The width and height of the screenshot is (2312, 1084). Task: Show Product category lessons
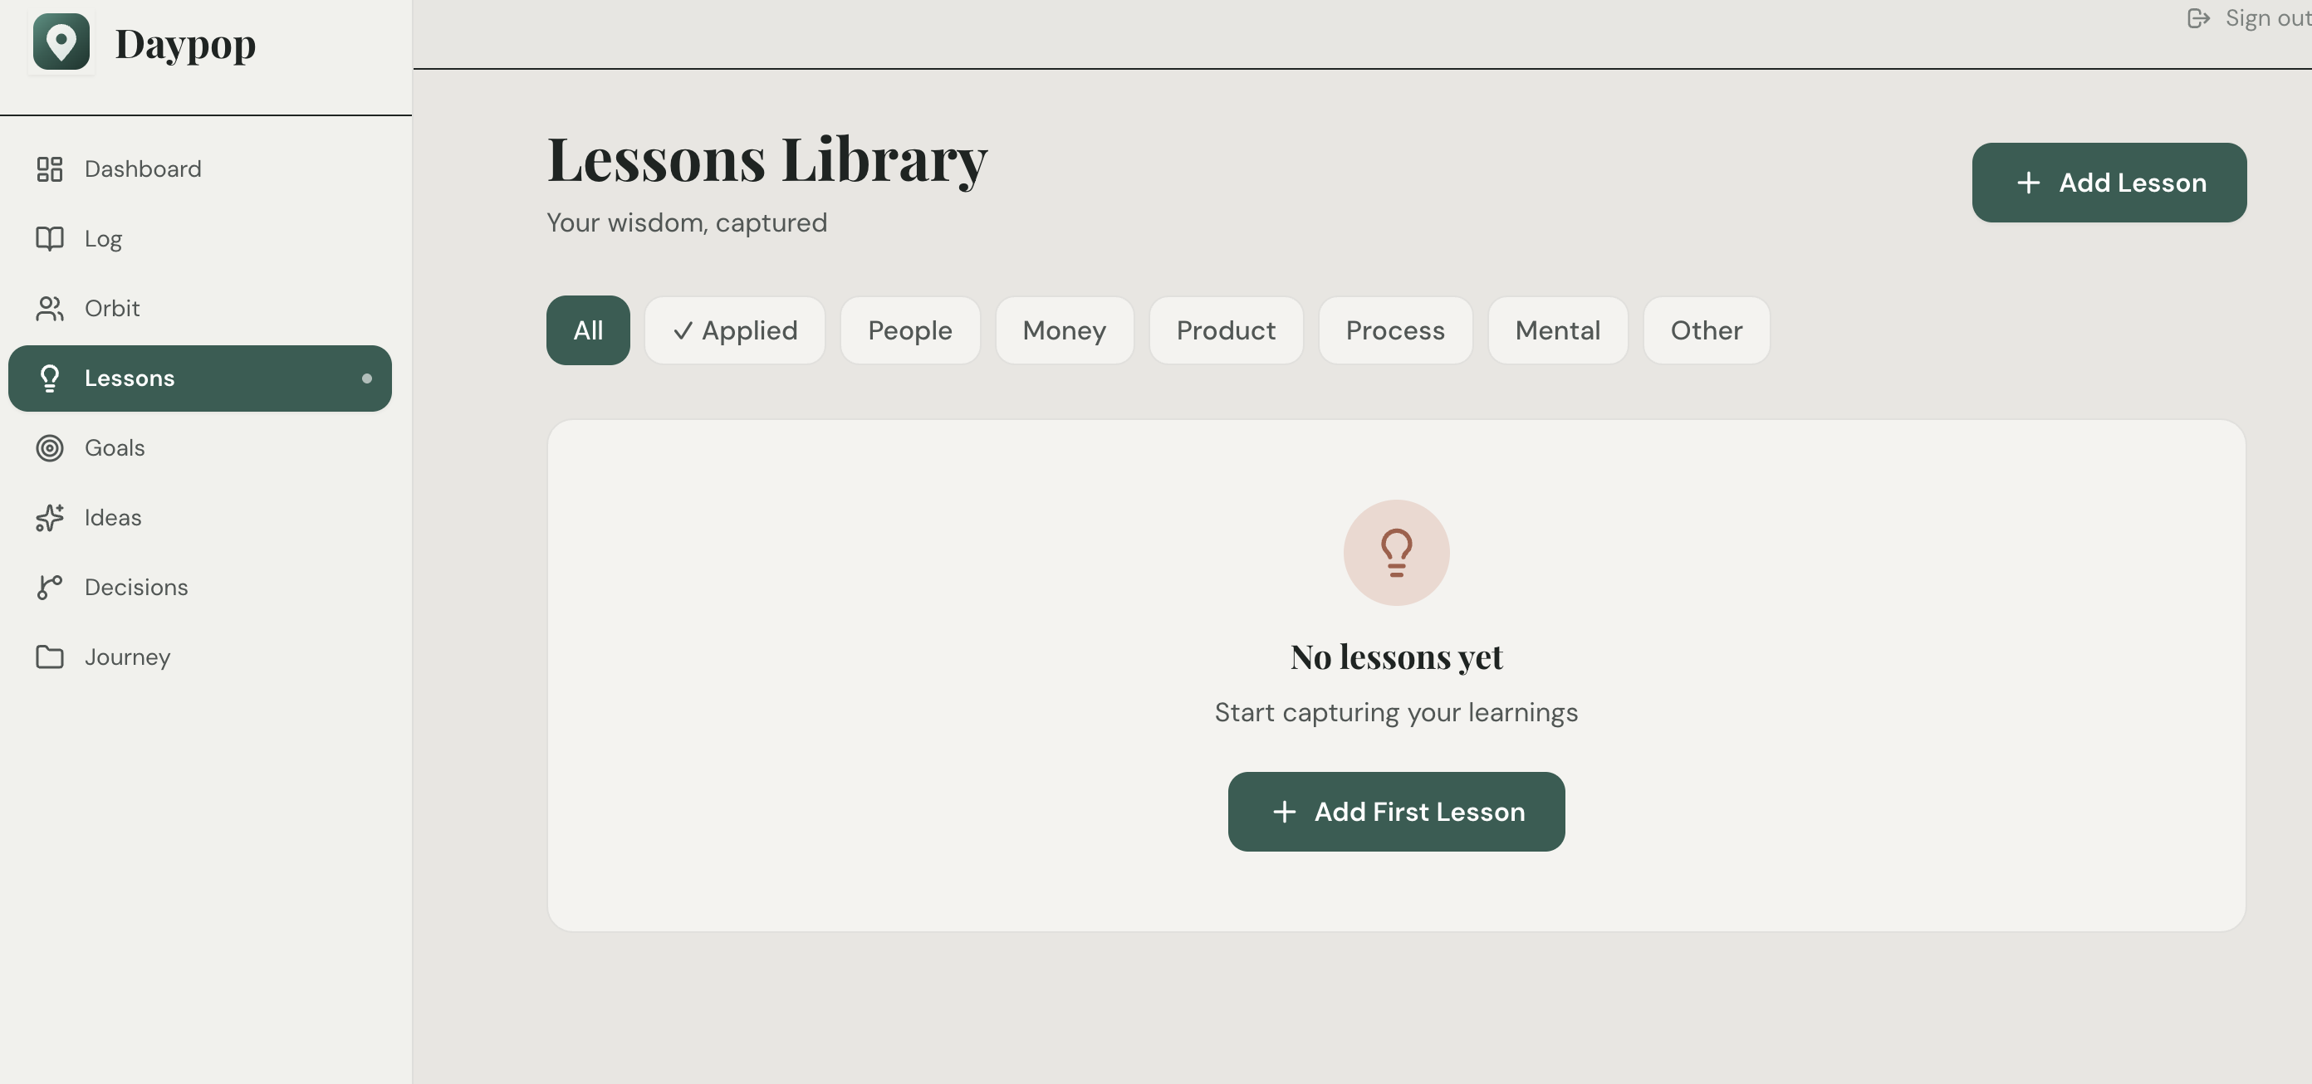click(x=1225, y=330)
